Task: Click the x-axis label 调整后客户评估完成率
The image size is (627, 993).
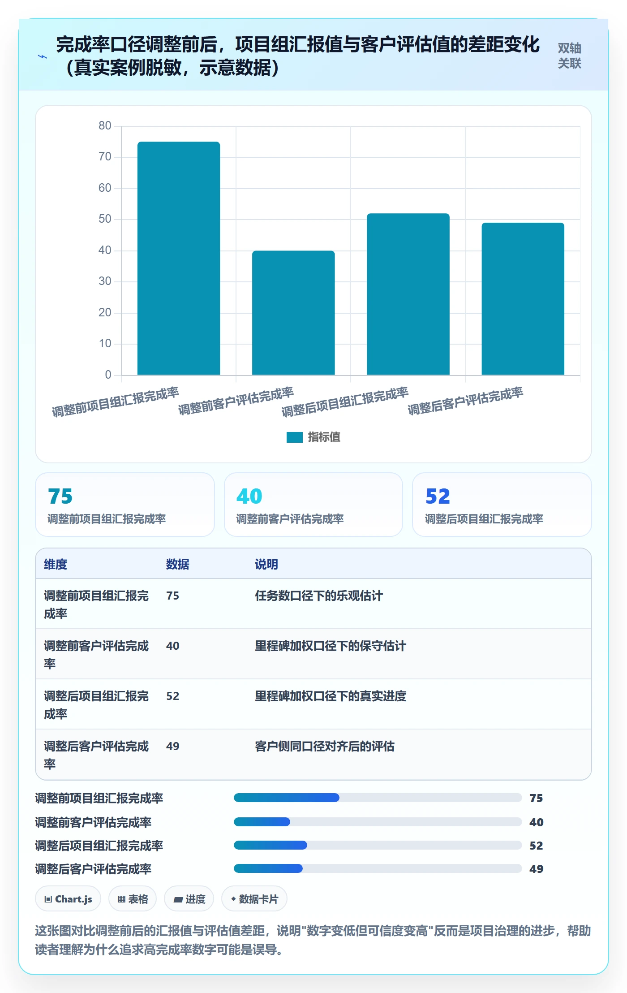Action: [465, 401]
